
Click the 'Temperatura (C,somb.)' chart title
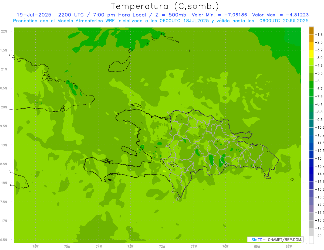[x=165, y=6]
